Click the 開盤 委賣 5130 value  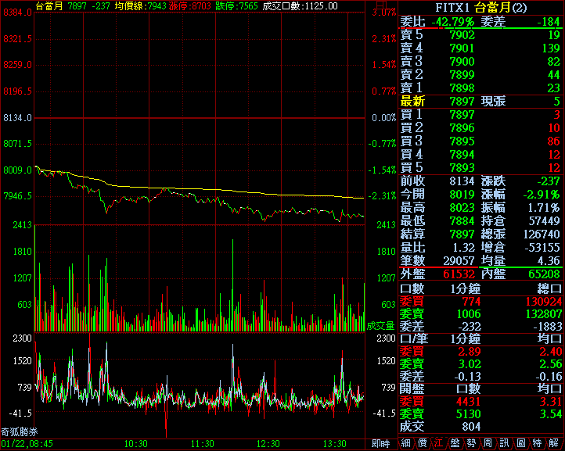point(468,413)
